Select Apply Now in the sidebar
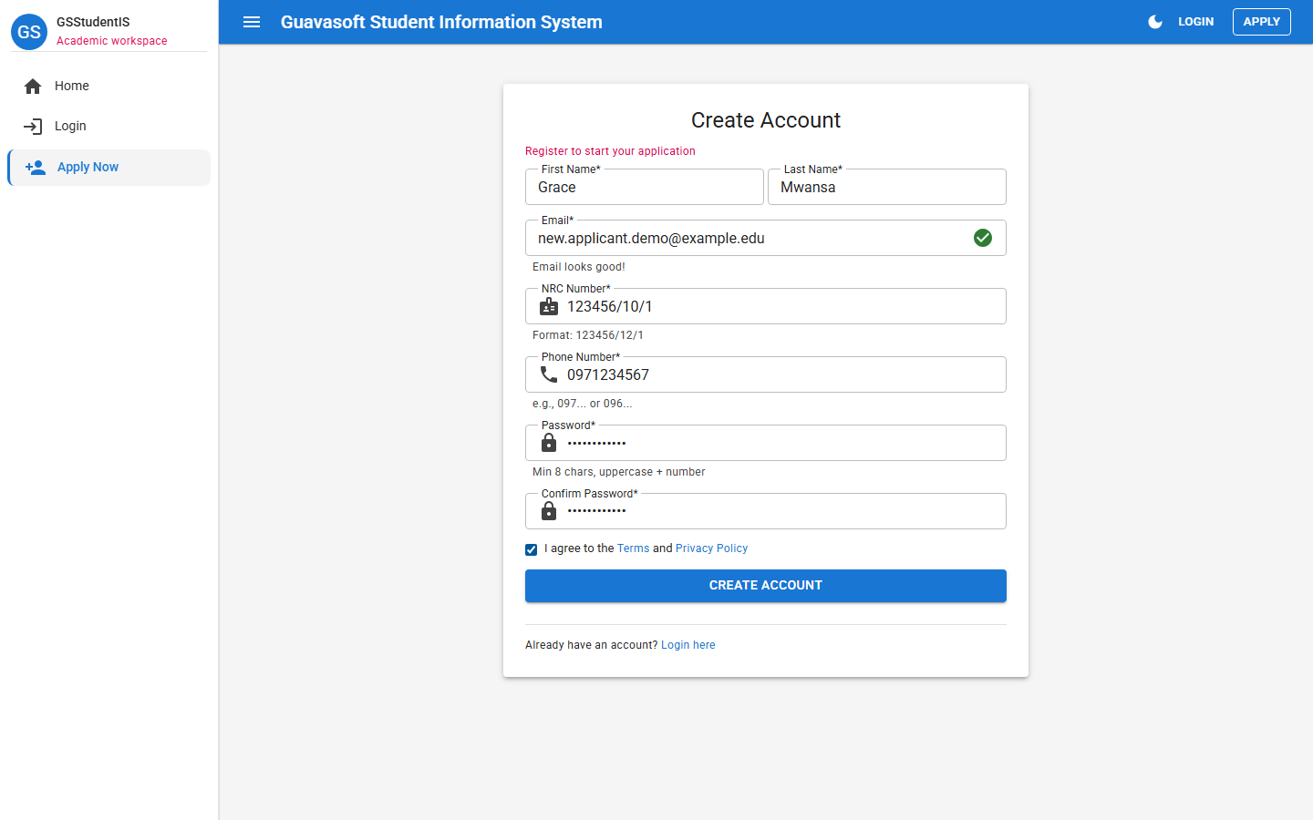 tap(109, 168)
